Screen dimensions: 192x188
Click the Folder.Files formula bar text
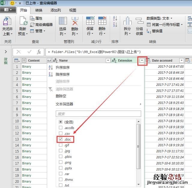(94, 52)
